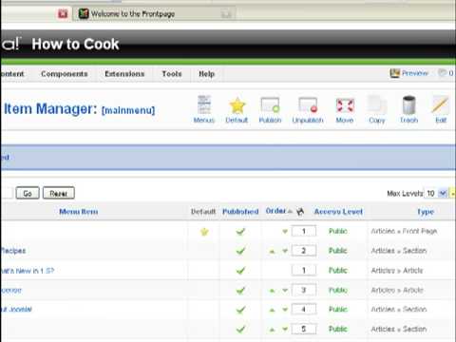The width and height of the screenshot is (456, 342).
Task: Open What's New in 1.5 menu item
Action: (x=28, y=271)
